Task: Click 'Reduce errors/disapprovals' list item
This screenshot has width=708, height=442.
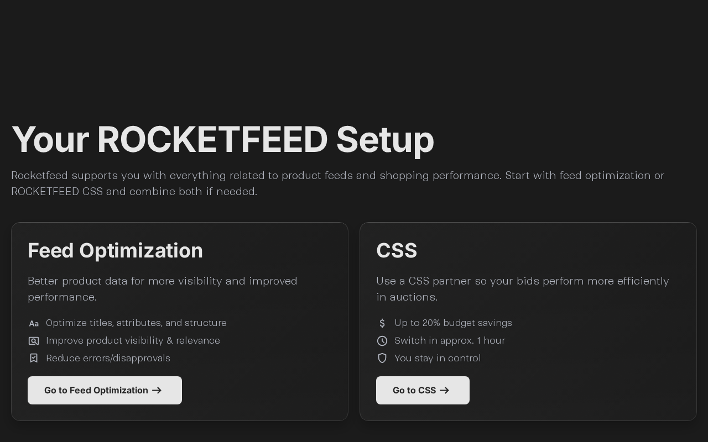Action: click(x=108, y=358)
